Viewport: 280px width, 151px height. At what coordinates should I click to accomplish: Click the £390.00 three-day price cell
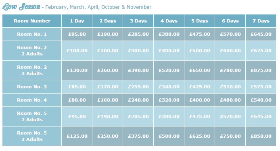[138, 70]
